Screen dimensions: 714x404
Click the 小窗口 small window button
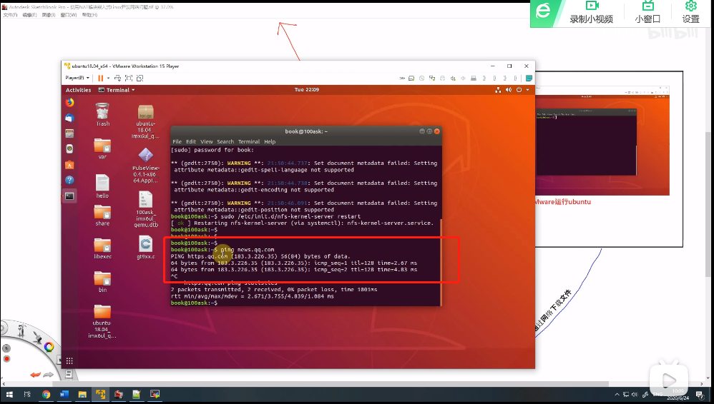coord(647,13)
